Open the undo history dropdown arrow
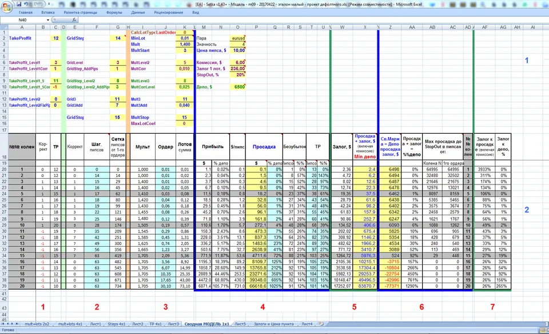 [x=31, y=4]
